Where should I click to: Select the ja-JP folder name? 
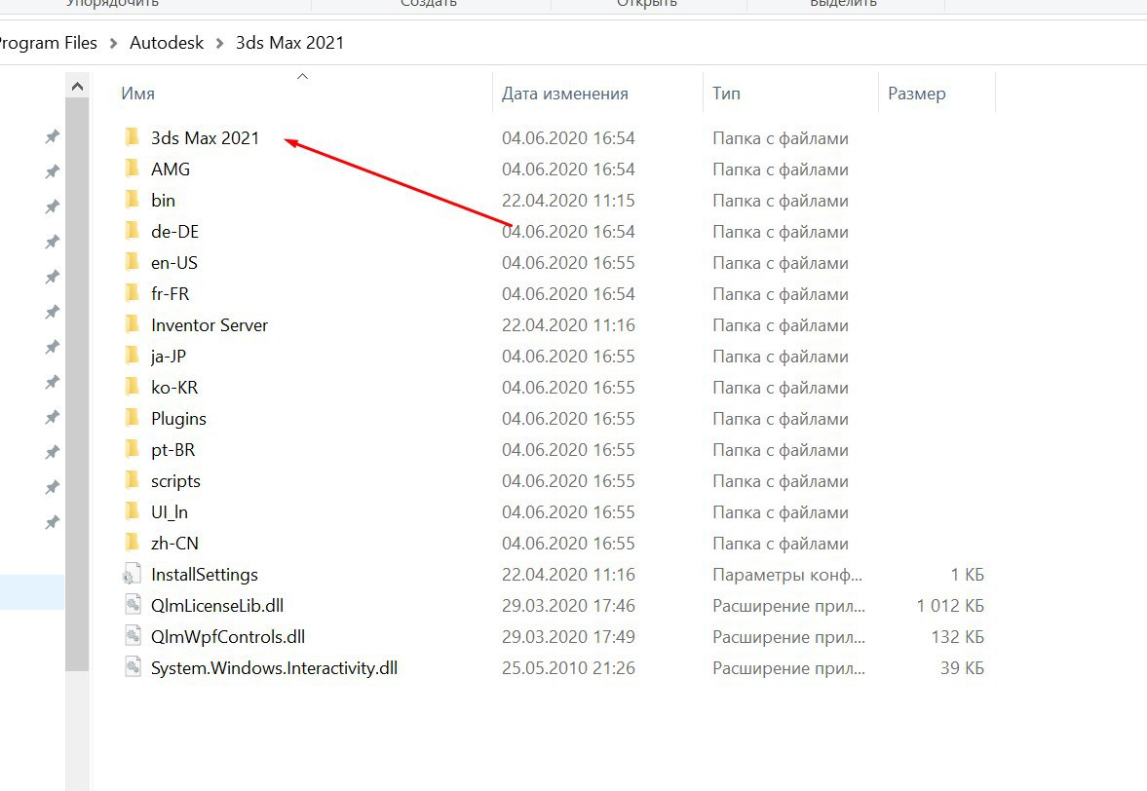pyautogui.click(x=169, y=356)
